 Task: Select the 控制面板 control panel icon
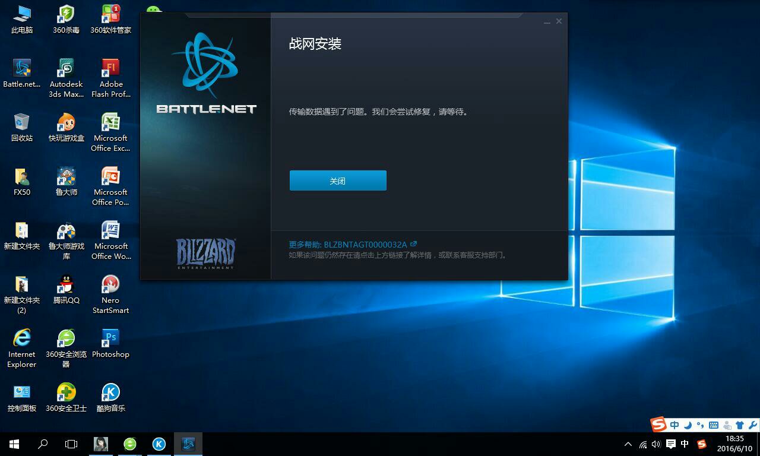pos(22,398)
